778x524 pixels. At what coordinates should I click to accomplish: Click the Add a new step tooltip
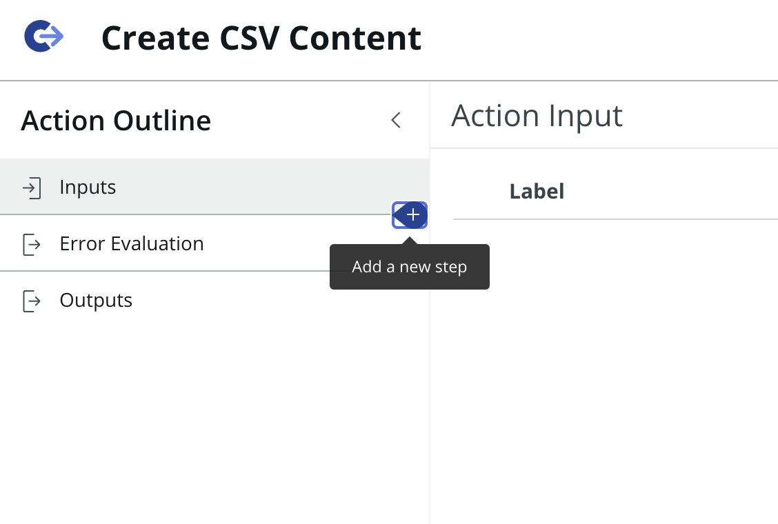(x=409, y=267)
